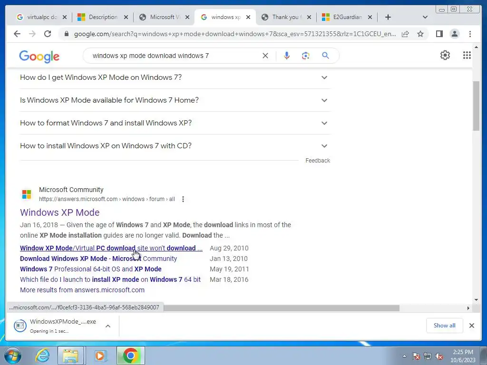
Task: Go to the Google logo homepage
Action: [x=39, y=57]
